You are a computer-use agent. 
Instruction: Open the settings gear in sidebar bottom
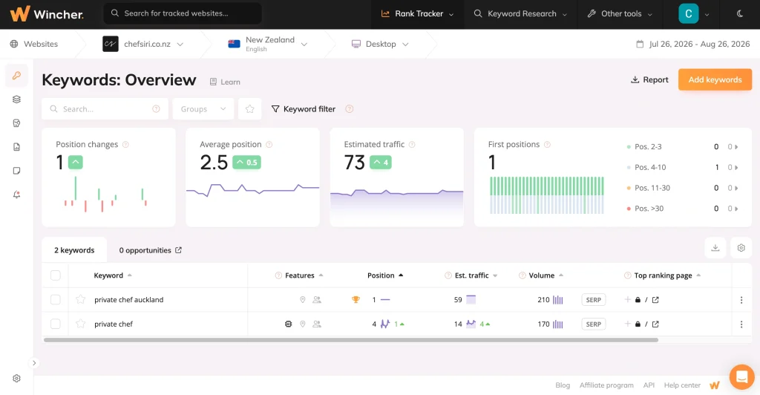tap(16, 379)
